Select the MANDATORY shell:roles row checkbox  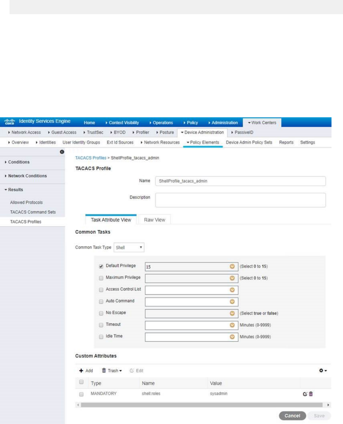81,394
